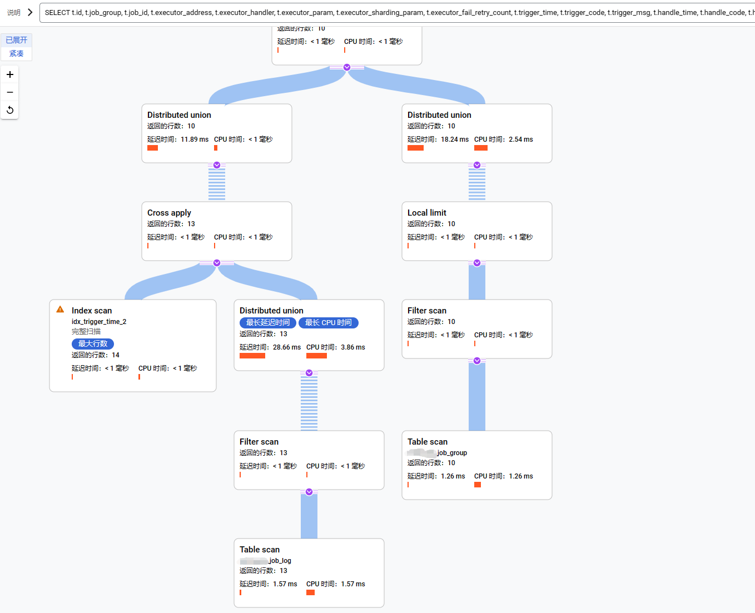Click the zoom out minus button
Screen dimensions: 755x613
(10, 92)
